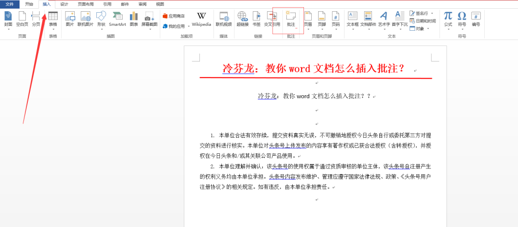Launch the Wikipedia add-in
Image resolution: width=518 pixels, height=227 pixels.
tap(201, 19)
